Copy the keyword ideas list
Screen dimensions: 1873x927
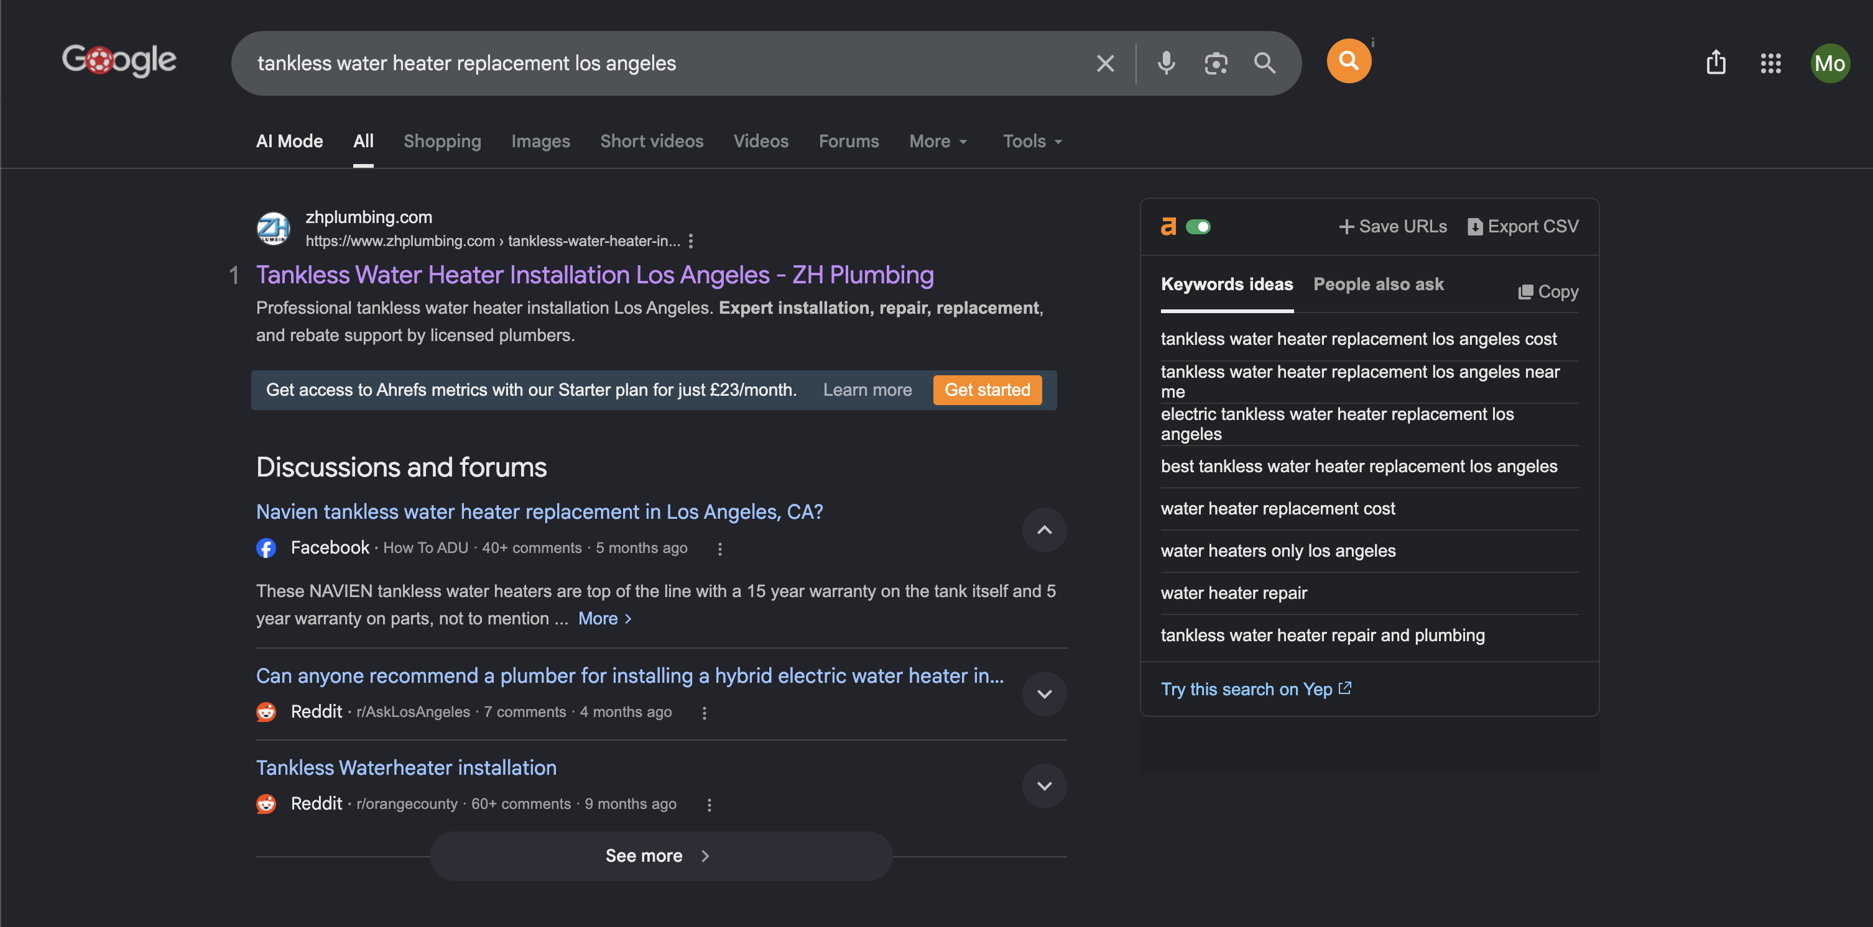coord(1548,292)
